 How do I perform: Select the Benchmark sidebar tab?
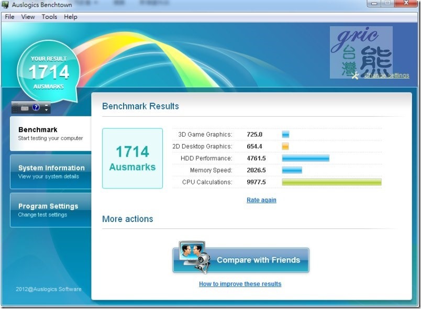[51, 134]
